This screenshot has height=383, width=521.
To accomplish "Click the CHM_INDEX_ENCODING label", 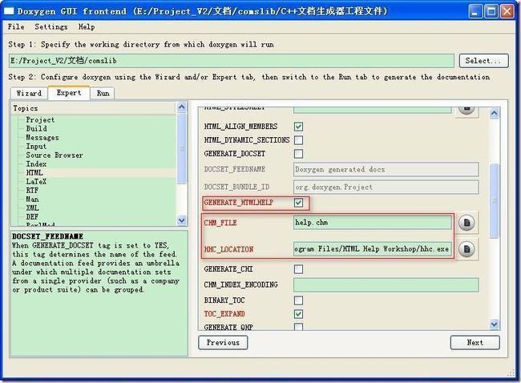I will pos(240,284).
